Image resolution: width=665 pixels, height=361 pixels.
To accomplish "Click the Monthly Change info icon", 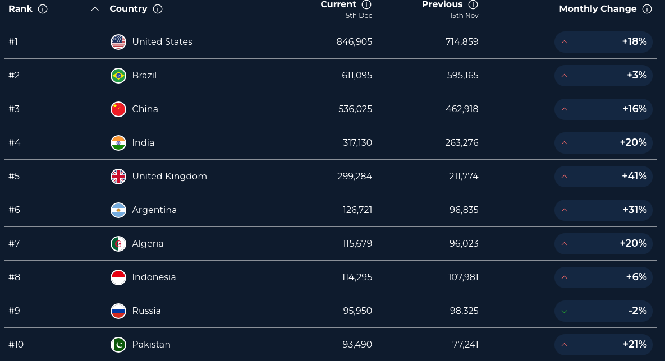I will [x=647, y=9].
